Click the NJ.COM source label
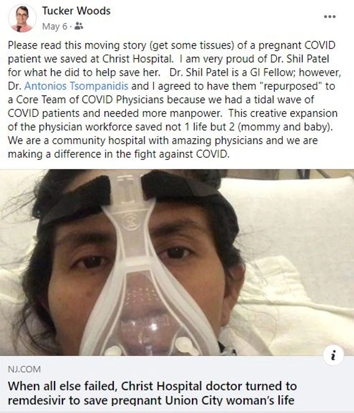 (x=24, y=369)
